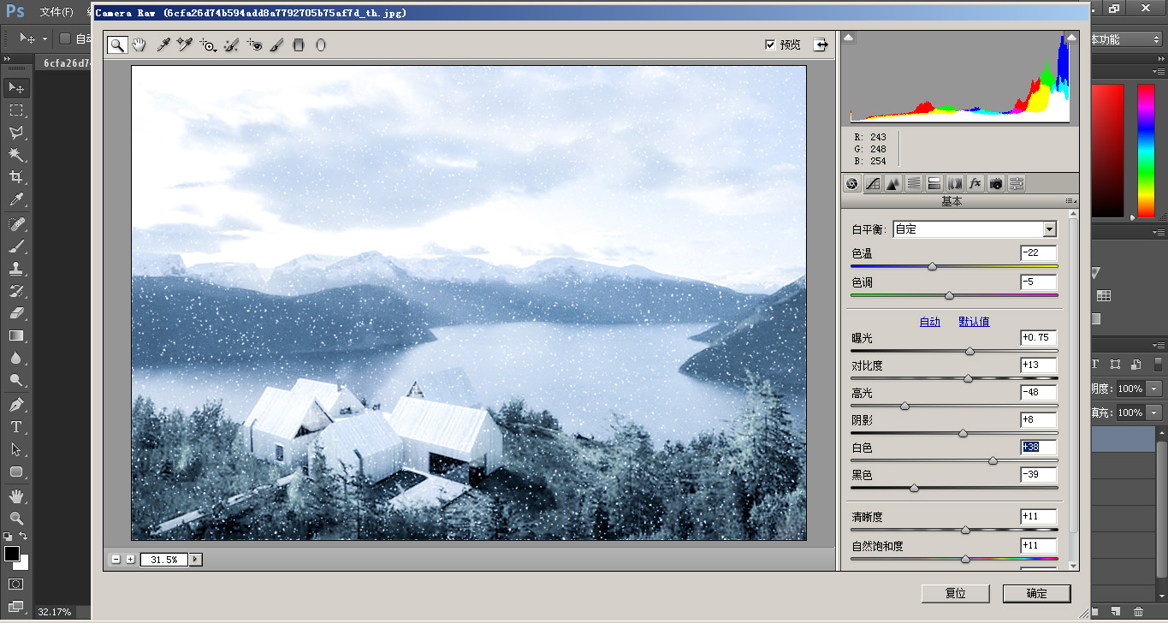Click the 色温 temperature value field
1168x623 pixels.
1038,253
